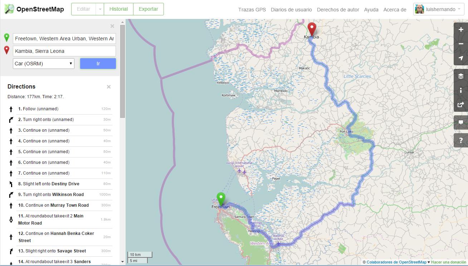
Task: Click the green origin pin beside Freetown field
Action: click(x=6, y=37)
